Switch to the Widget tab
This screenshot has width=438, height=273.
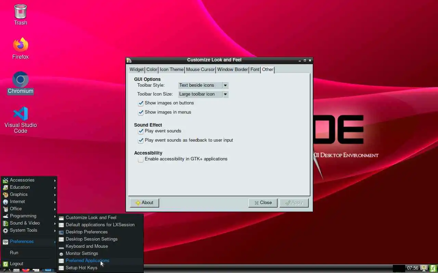(x=137, y=70)
